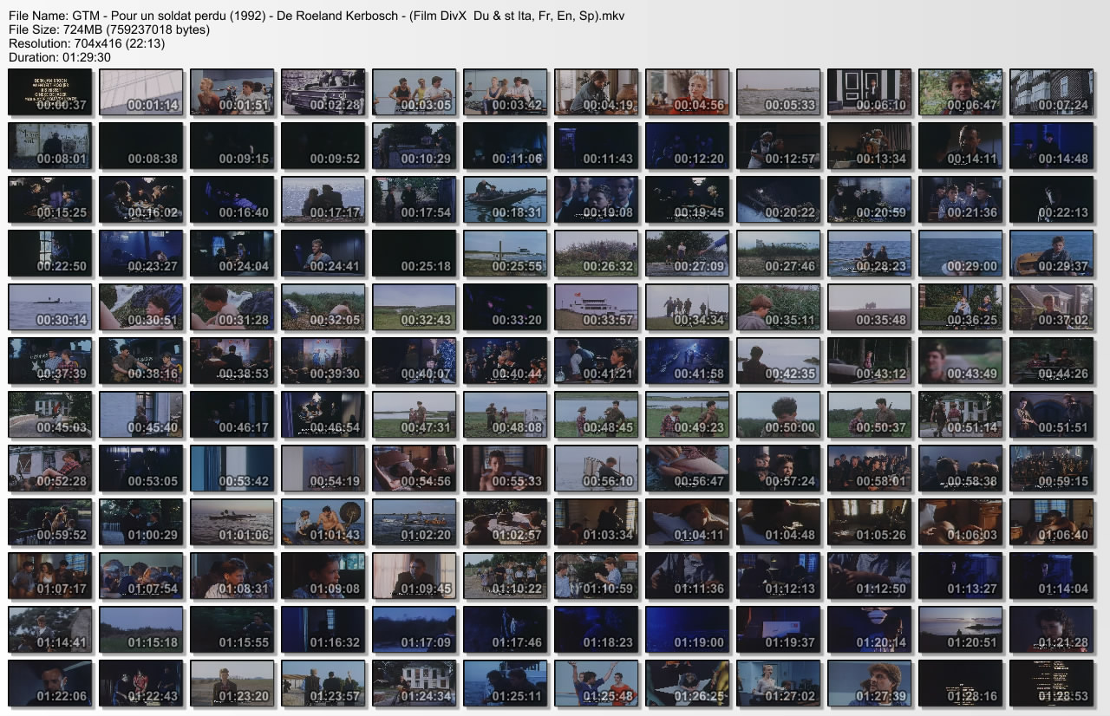
Task: Click the frame at 00:50:00
Action: [778, 414]
